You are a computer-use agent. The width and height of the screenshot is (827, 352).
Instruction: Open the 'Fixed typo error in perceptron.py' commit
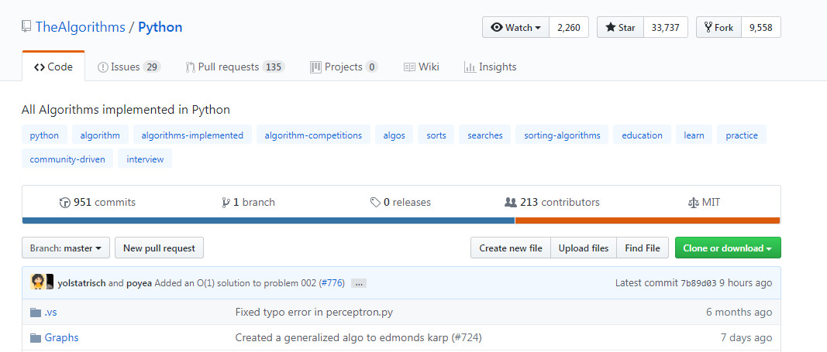314,312
